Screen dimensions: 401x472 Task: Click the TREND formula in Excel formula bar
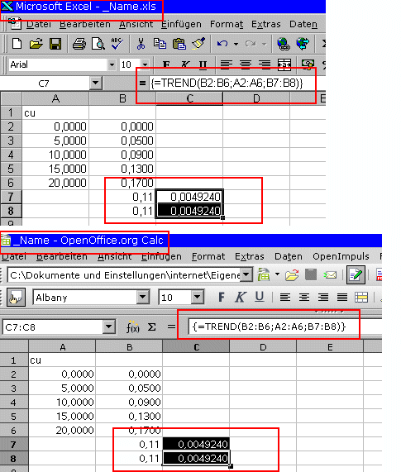click(x=227, y=83)
